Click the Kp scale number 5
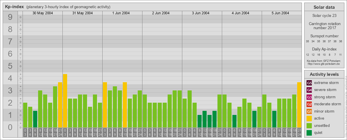This screenshot has height=140, width=347. tap(10, 66)
